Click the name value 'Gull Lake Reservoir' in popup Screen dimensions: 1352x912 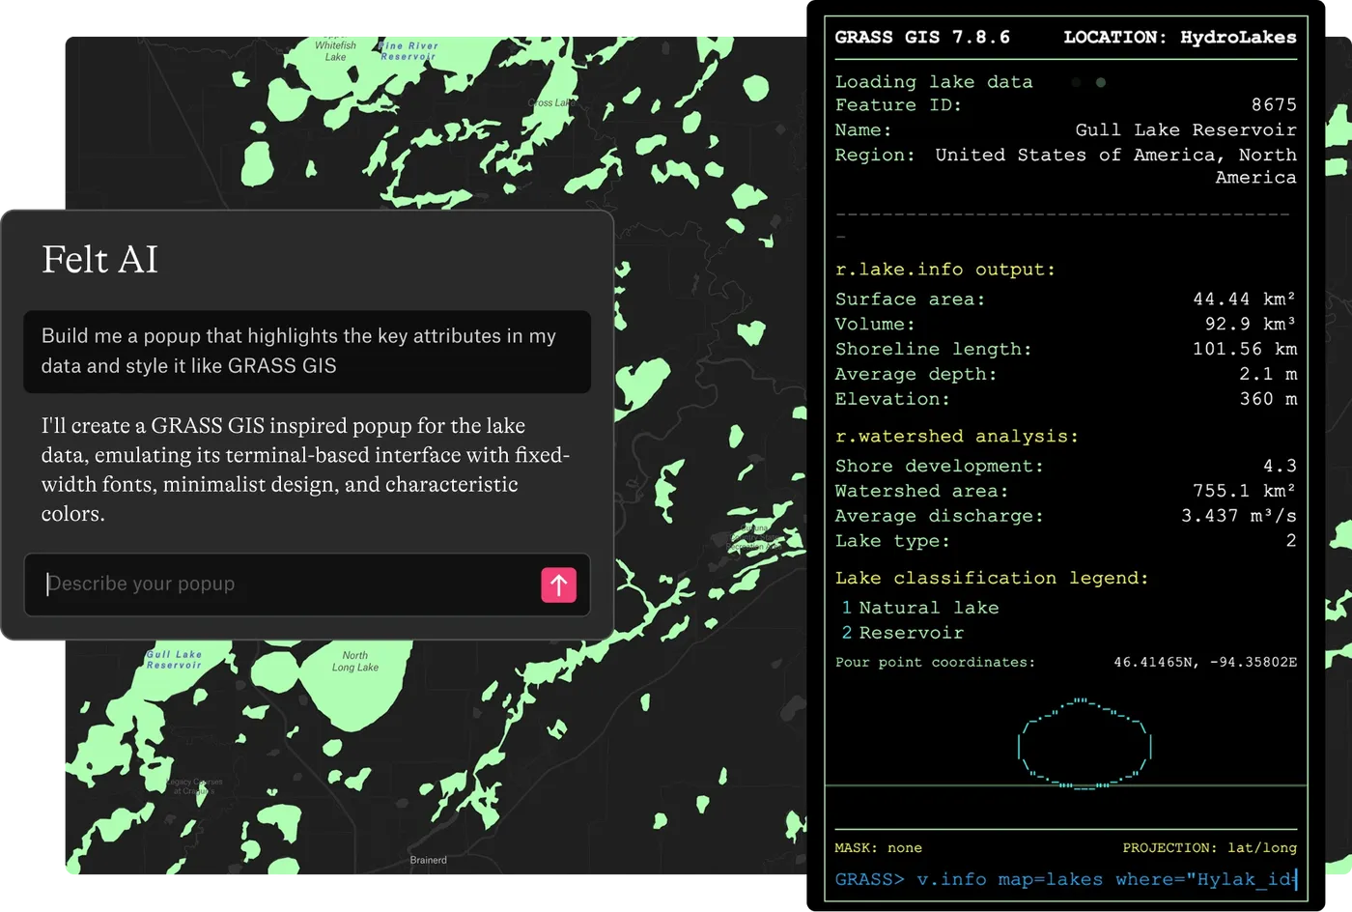(x=1186, y=129)
